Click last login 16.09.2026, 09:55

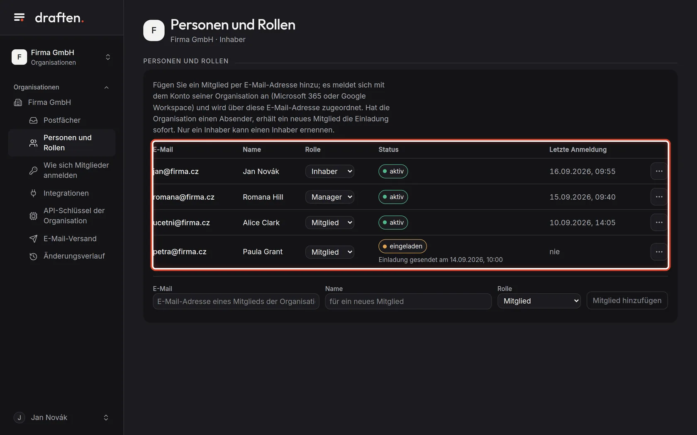coord(582,172)
